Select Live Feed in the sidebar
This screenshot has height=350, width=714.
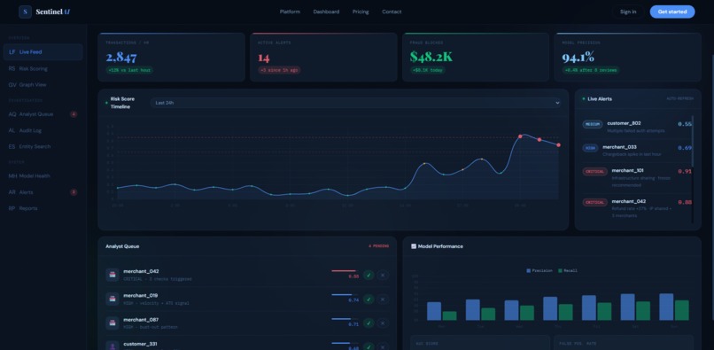coord(43,52)
